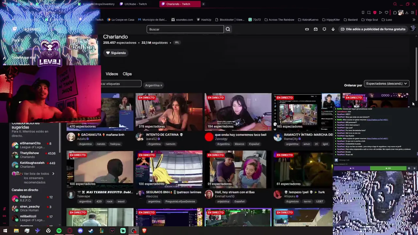Image resolution: width=418 pixels, height=235 pixels.
Task: Open INTENTO DE CATRINA stream thumbnail
Action: 169,112
